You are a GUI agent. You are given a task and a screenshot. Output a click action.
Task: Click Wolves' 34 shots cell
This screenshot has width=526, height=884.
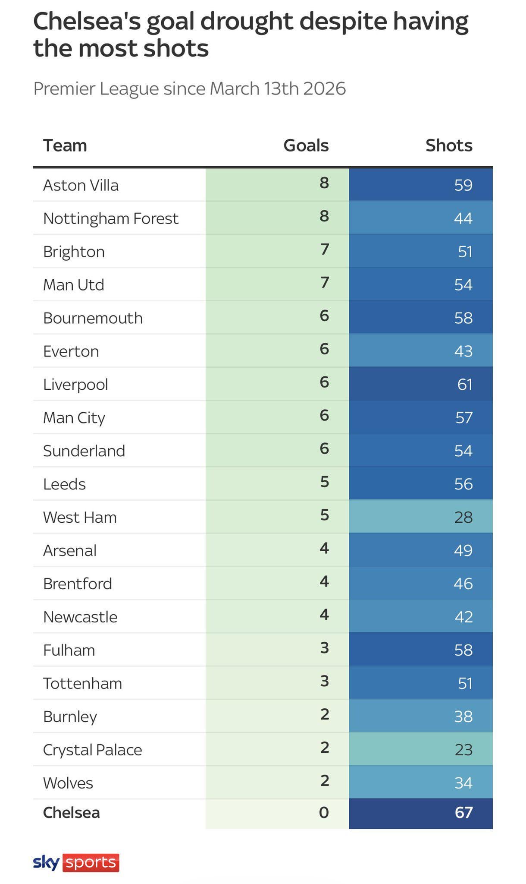463,783
